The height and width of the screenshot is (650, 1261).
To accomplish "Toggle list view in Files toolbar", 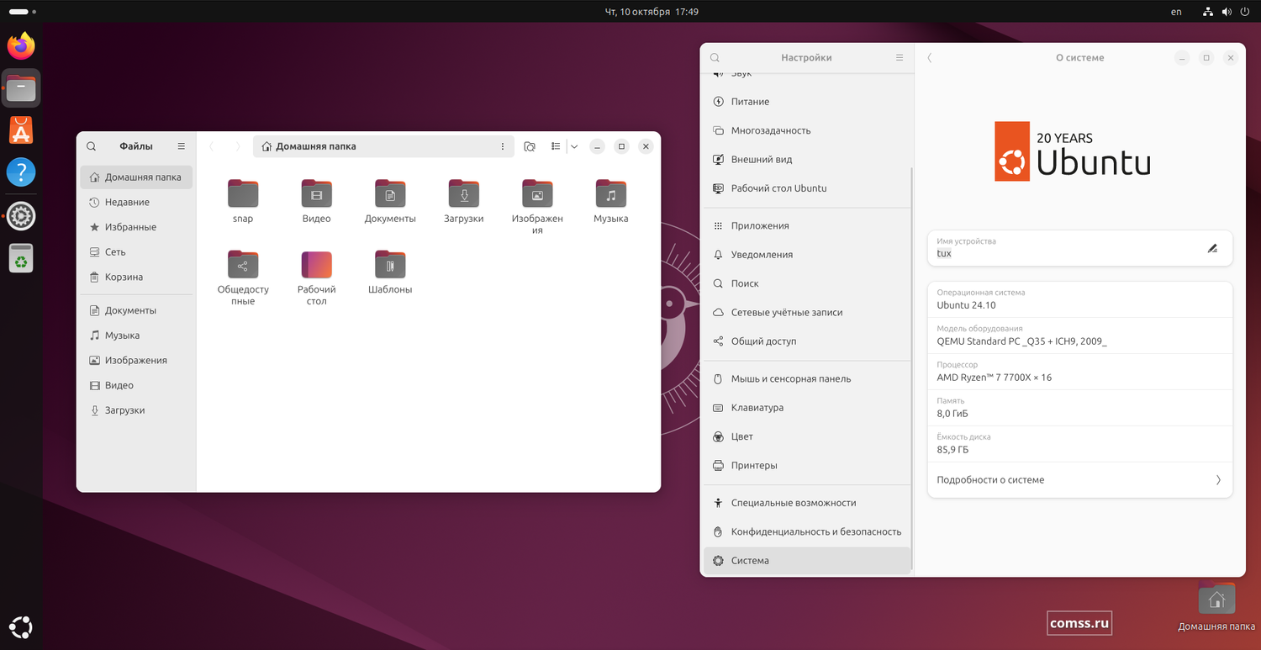I will pos(556,146).
